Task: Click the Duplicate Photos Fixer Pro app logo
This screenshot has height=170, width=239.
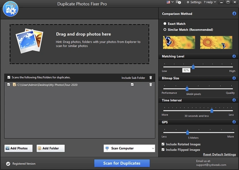Action: [x=10, y=9]
